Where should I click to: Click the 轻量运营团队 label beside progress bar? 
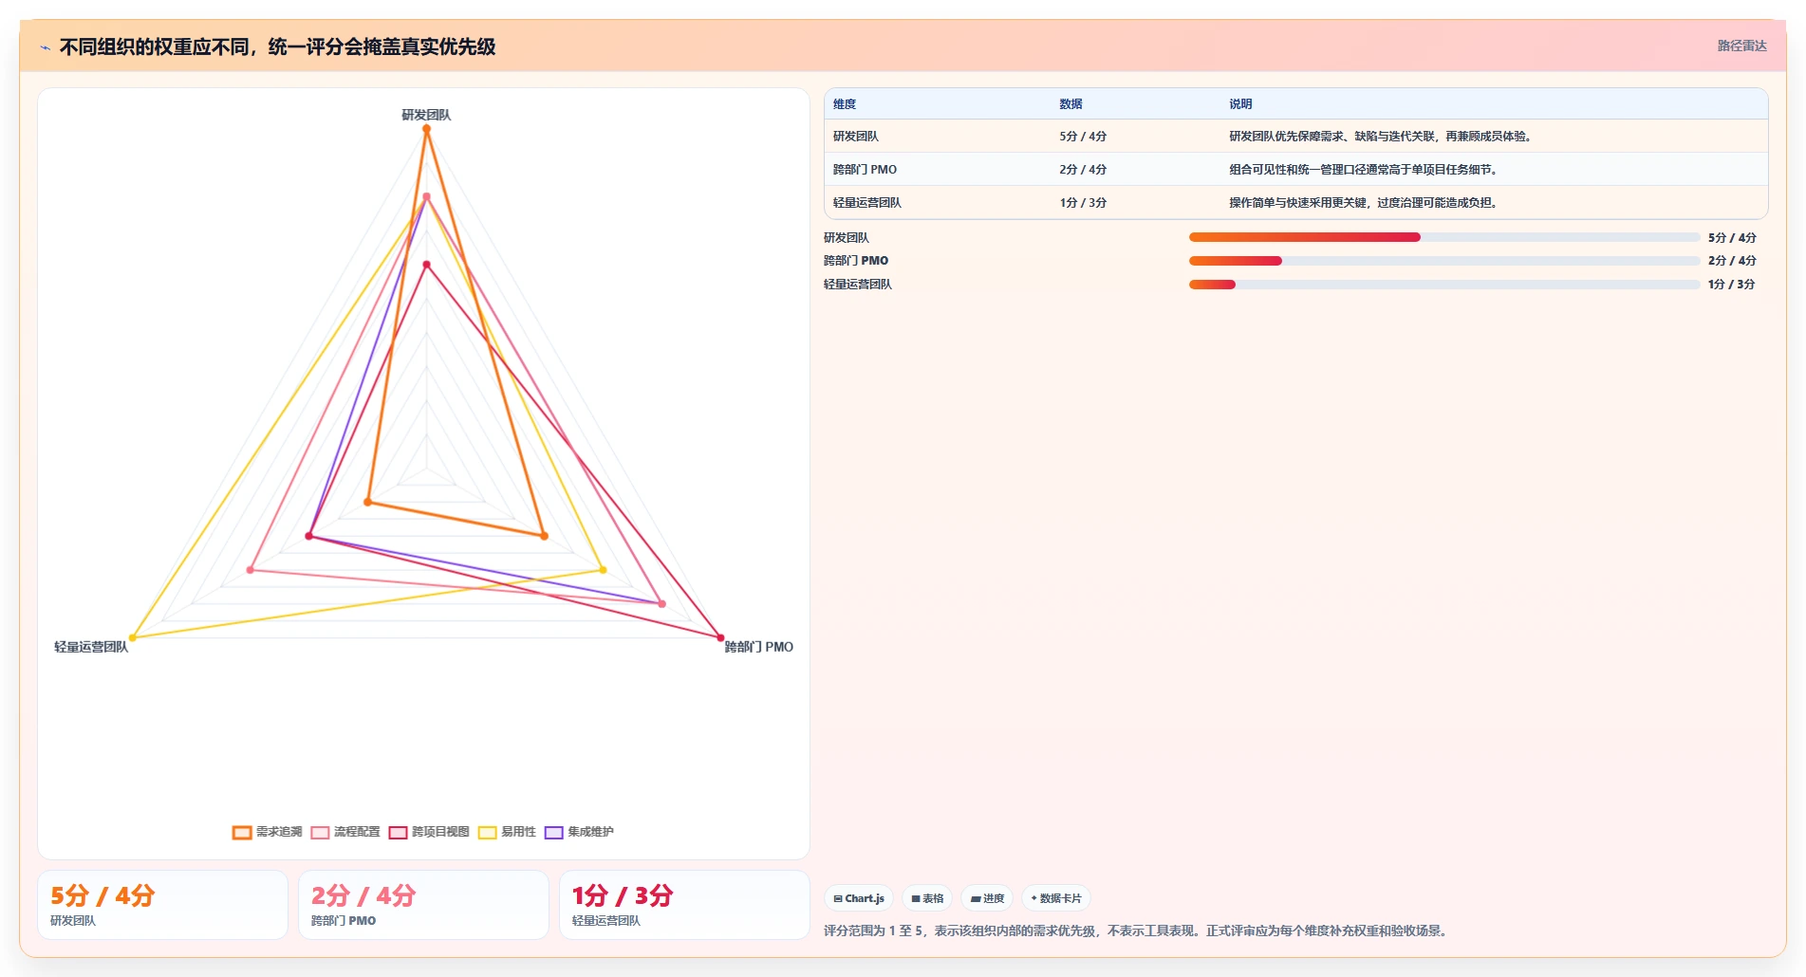(858, 285)
